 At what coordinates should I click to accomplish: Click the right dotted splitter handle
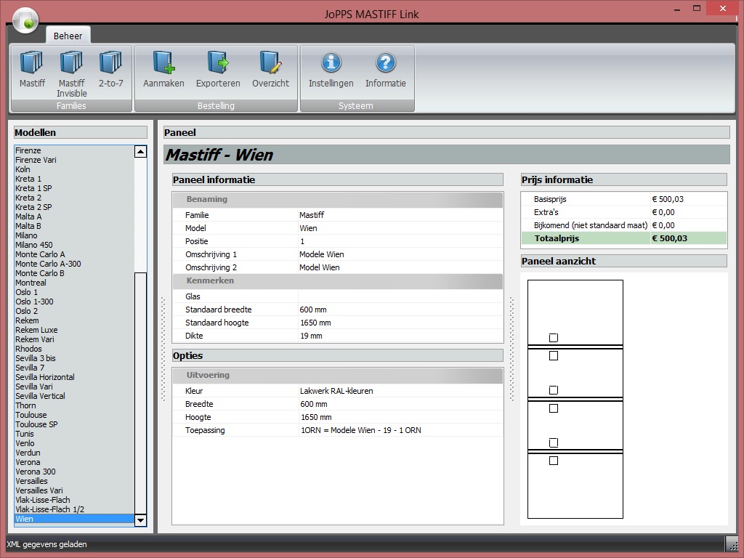click(511, 349)
